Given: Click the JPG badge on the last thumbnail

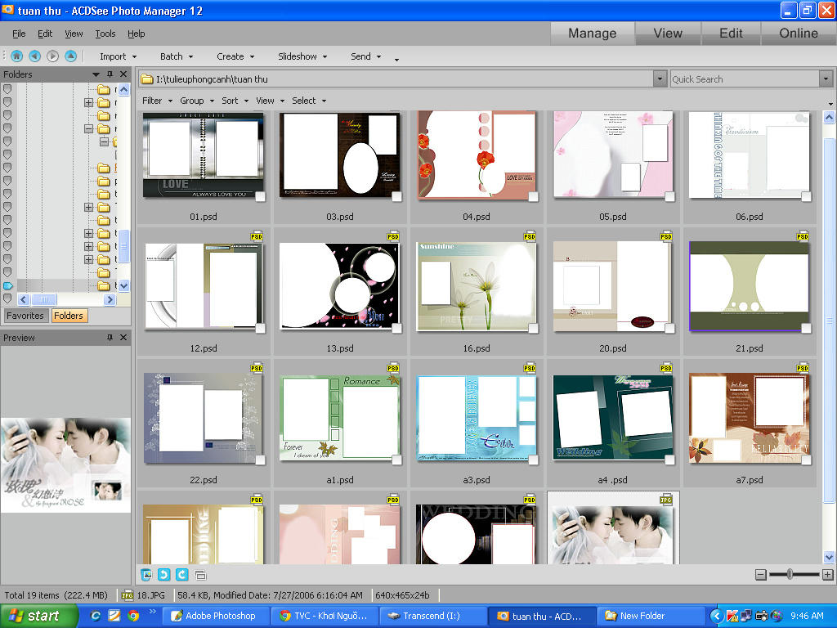Looking at the screenshot, I should (665, 500).
